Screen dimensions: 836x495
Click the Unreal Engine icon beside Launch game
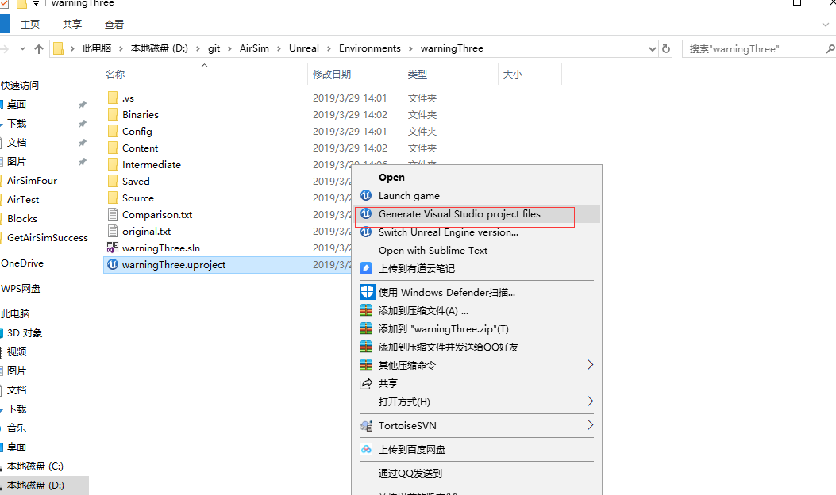click(x=368, y=196)
